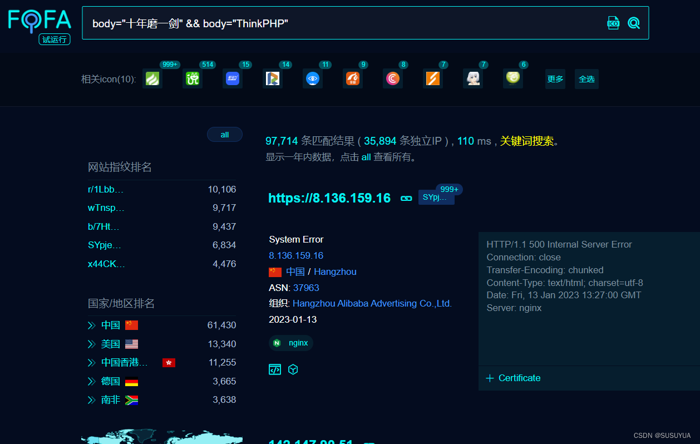Click the 更多 button
The height and width of the screenshot is (444, 700).
(555, 79)
